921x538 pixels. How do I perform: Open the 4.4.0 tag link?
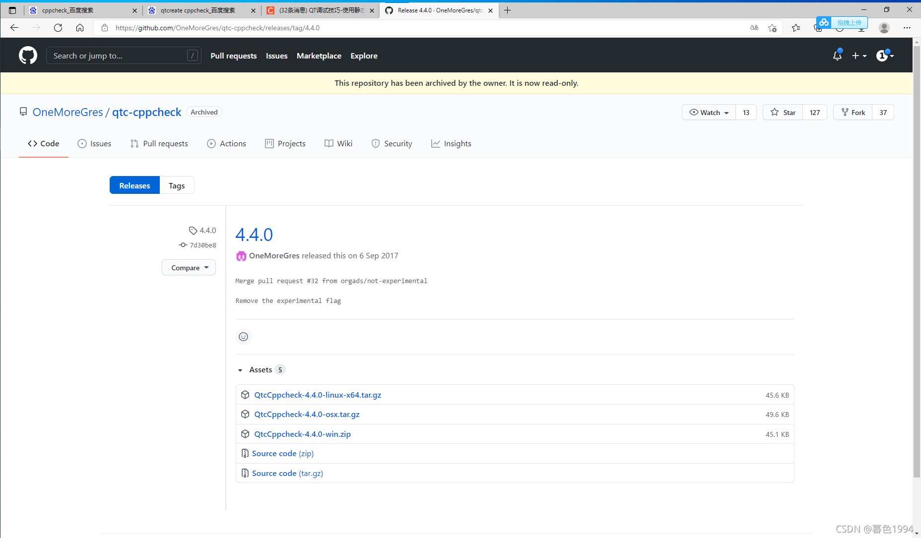click(x=202, y=231)
